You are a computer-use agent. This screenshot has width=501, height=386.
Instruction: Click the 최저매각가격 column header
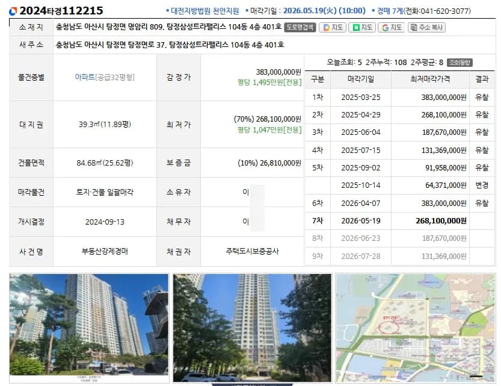tap(430, 79)
